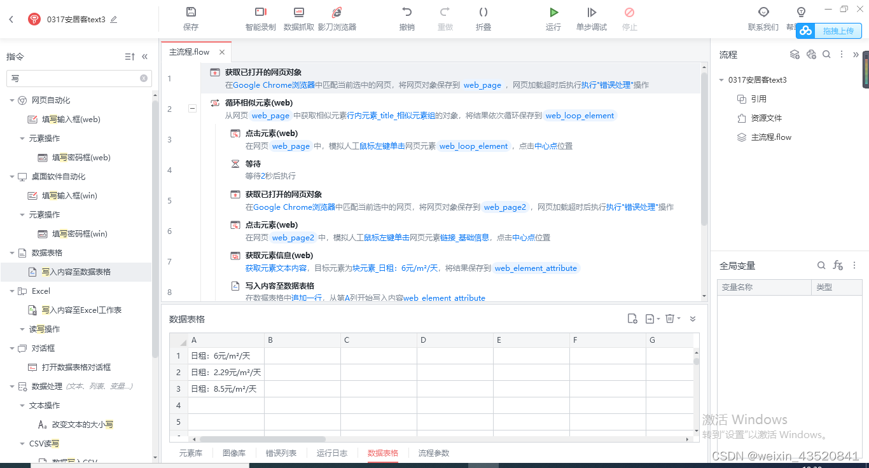The width and height of the screenshot is (869, 468).
Task: Collapse the 0317安居客text3 project tree
Action: [x=721, y=80]
